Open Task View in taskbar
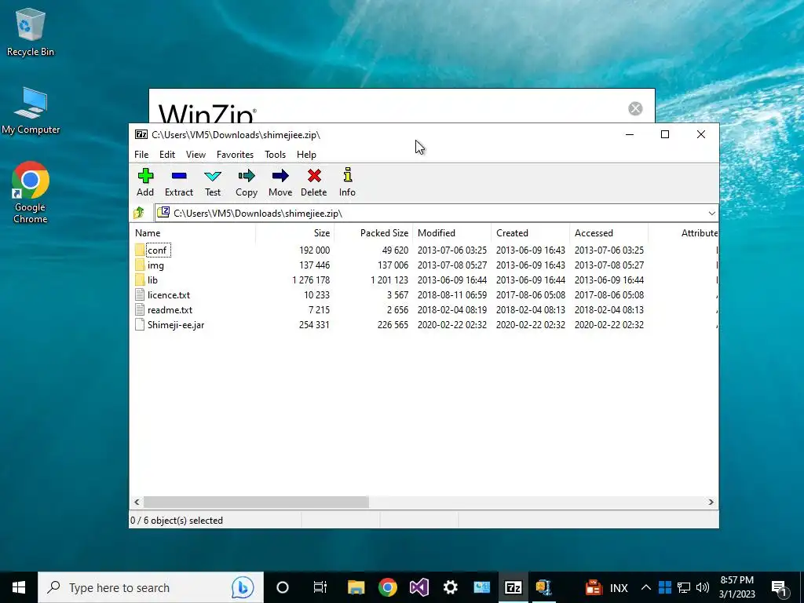The height and width of the screenshot is (603, 804). coord(320,587)
